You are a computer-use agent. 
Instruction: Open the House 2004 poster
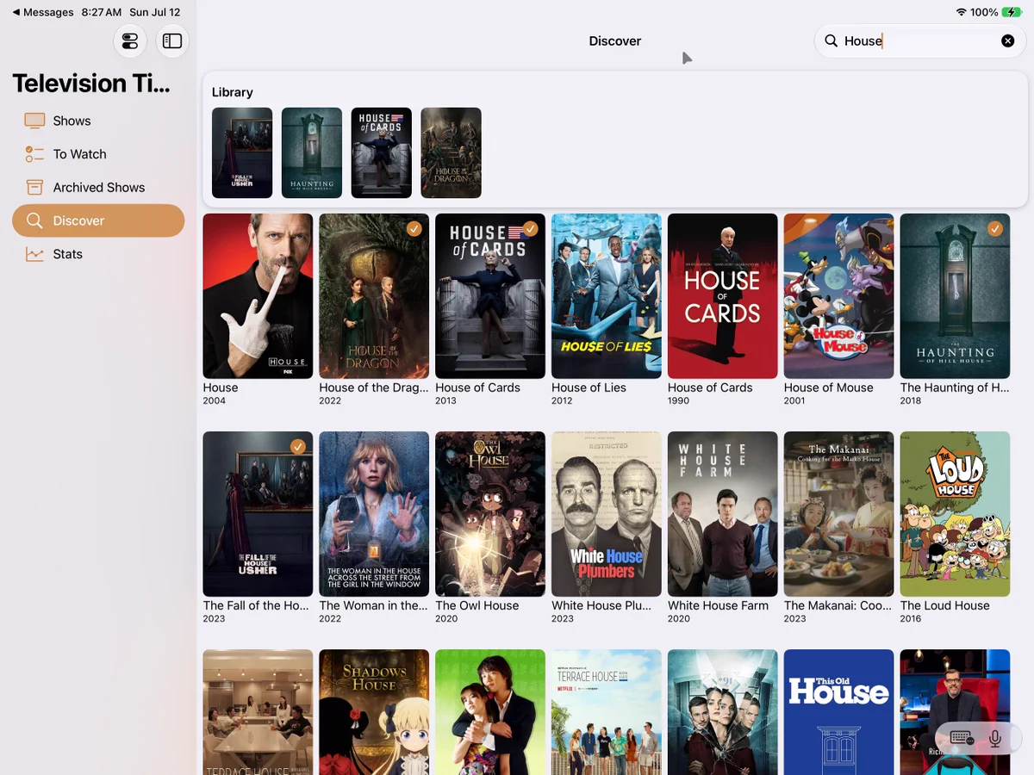pyautogui.click(x=258, y=296)
